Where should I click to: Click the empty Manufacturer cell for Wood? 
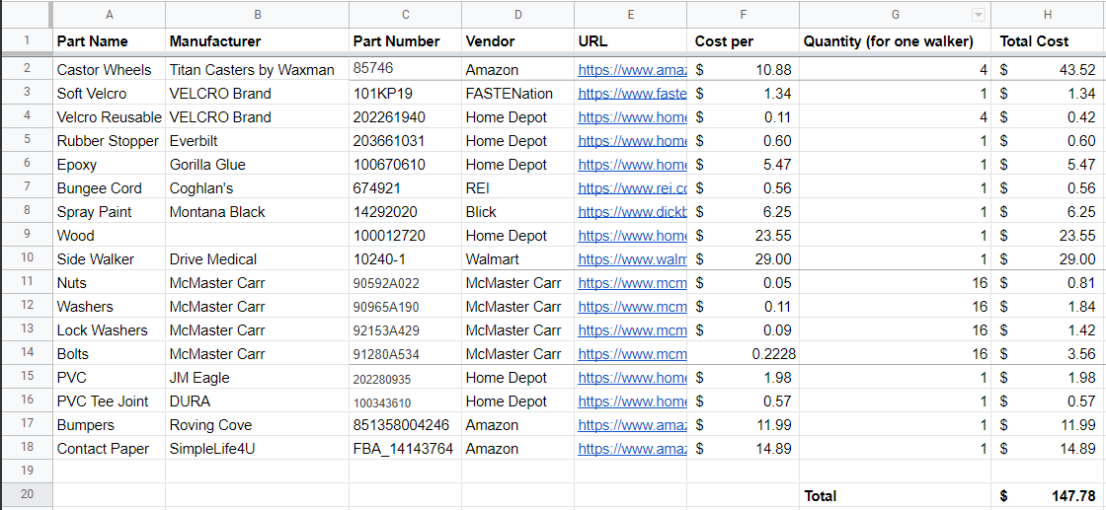(257, 236)
